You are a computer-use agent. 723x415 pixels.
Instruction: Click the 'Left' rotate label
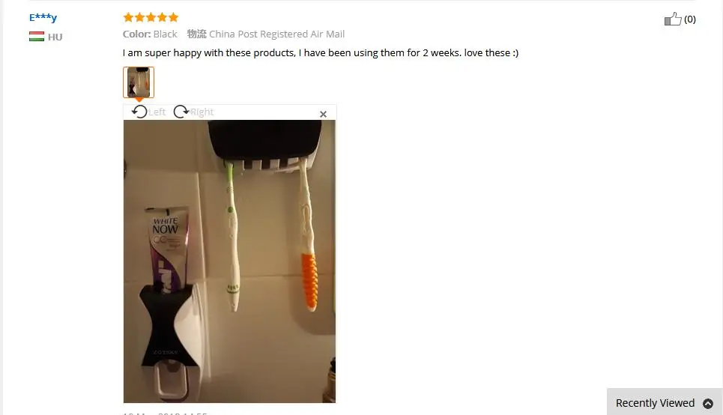[157, 112]
